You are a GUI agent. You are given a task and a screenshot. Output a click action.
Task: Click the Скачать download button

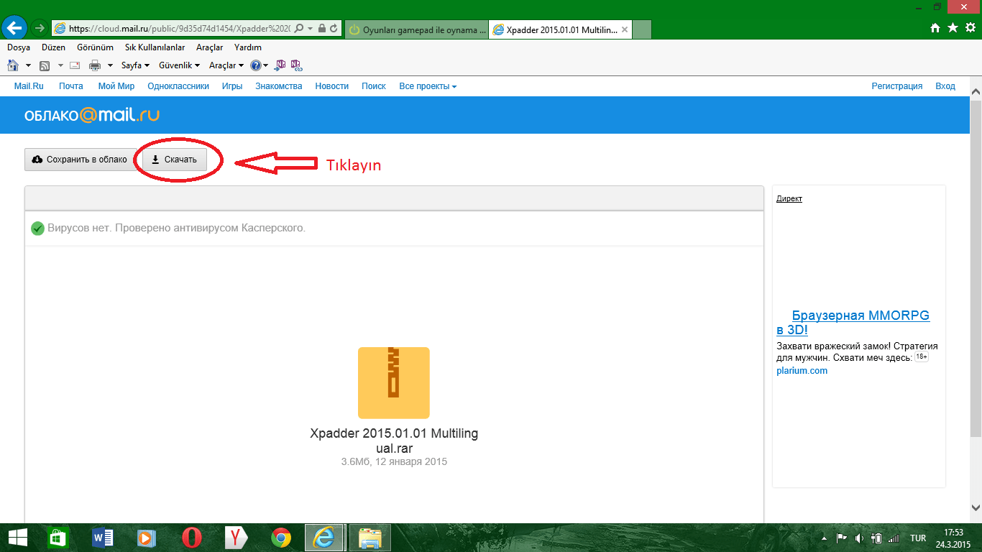pos(175,160)
